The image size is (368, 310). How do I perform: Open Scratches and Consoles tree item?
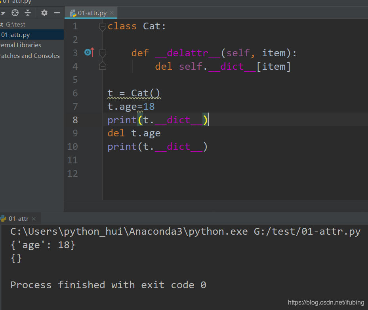point(32,55)
